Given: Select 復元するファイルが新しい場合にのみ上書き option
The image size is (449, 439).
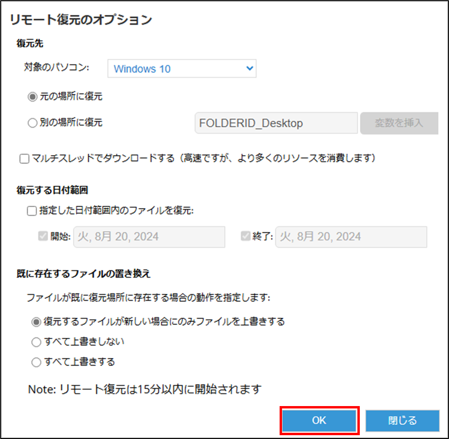Looking at the screenshot, I should [36, 322].
